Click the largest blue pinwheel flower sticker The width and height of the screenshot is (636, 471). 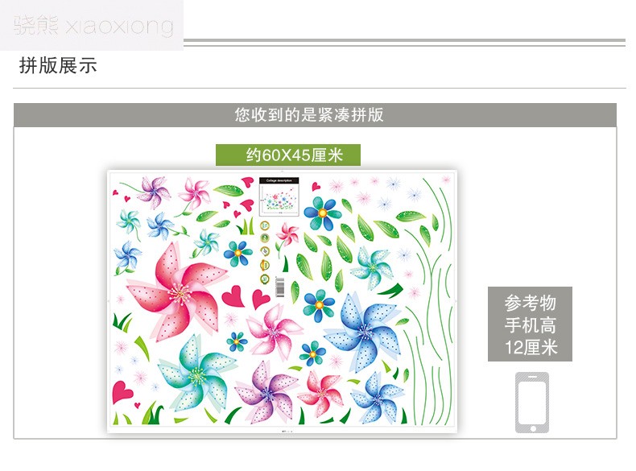(x=363, y=331)
